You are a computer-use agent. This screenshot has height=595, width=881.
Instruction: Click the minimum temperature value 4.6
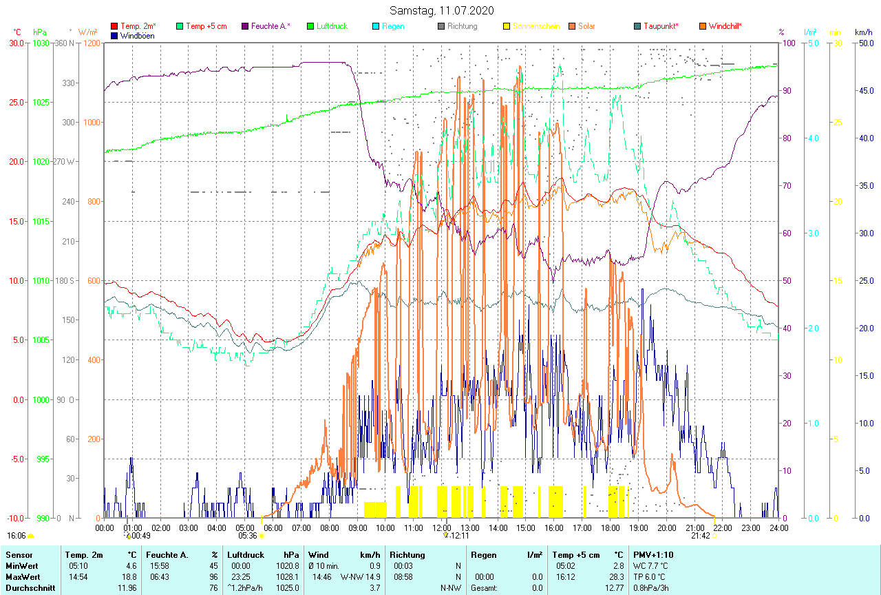pyautogui.click(x=132, y=565)
